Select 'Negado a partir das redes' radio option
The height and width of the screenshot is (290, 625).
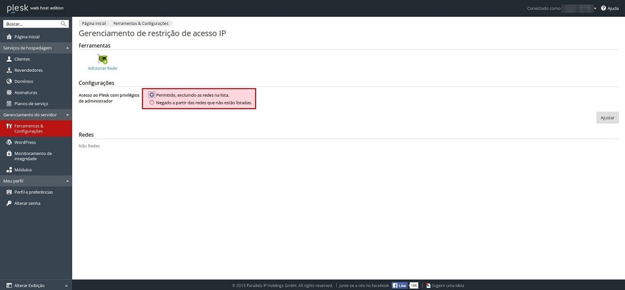[x=152, y=102]
